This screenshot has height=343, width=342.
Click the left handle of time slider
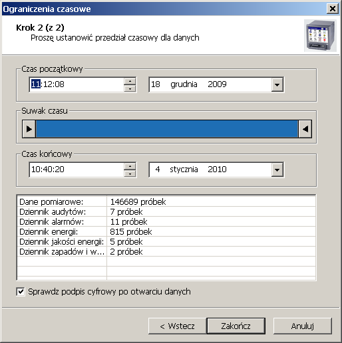point(29,129)
